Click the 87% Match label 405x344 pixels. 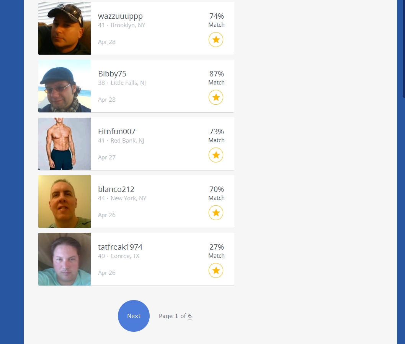tap(216, 78)
